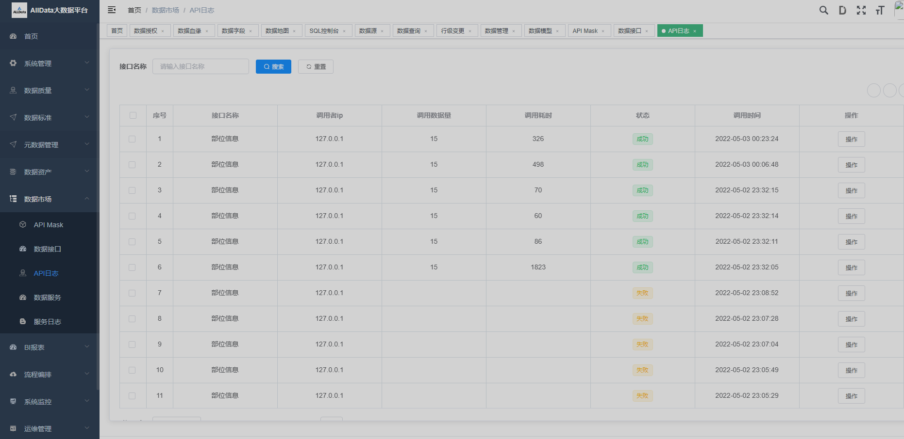Open the font size setting icon

(879, 10)
